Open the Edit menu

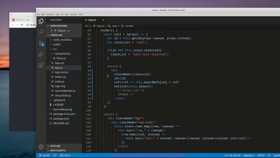(43, 14)
